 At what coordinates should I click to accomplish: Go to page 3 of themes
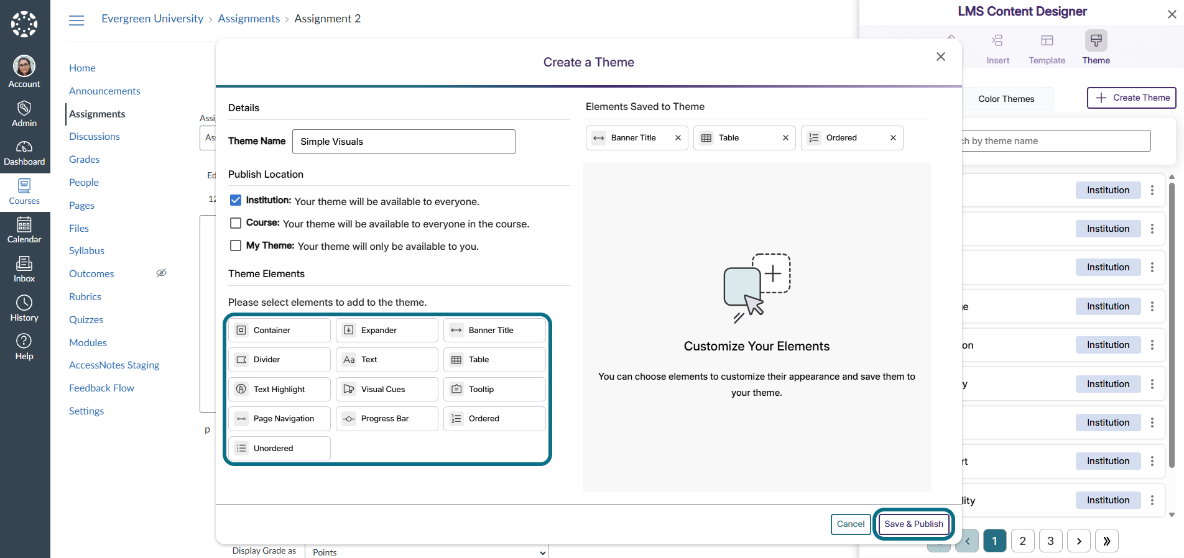[1051, 541]
